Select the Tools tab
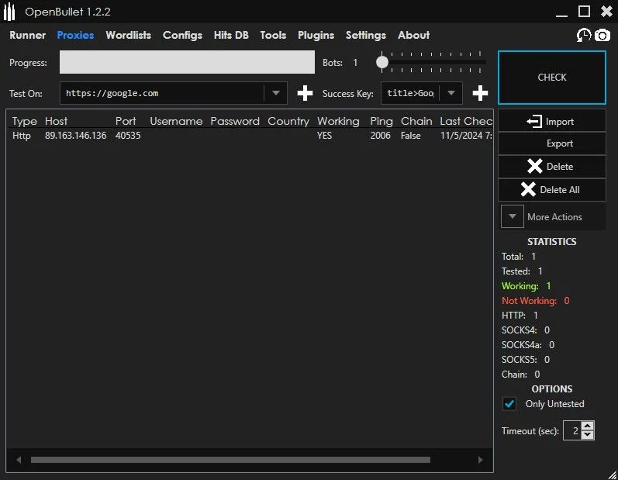618x480 pixels. point(273,36)
